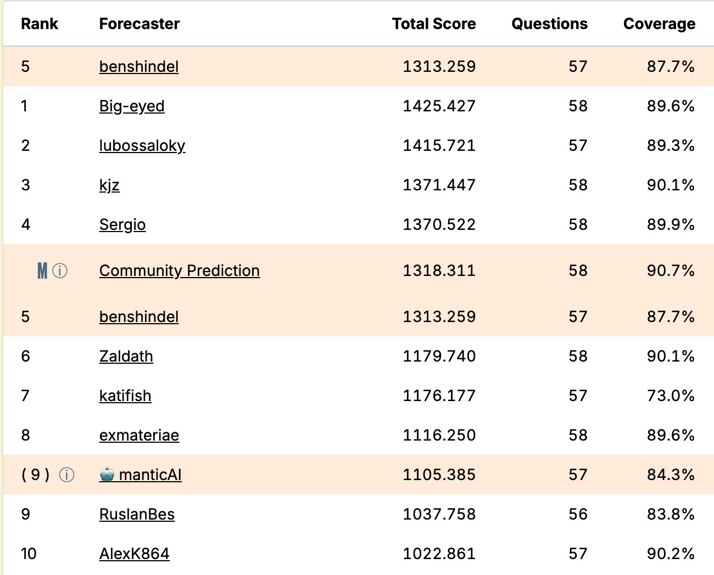
Task: Open the manticAI bot profile
Action: (x=150, y=475)
